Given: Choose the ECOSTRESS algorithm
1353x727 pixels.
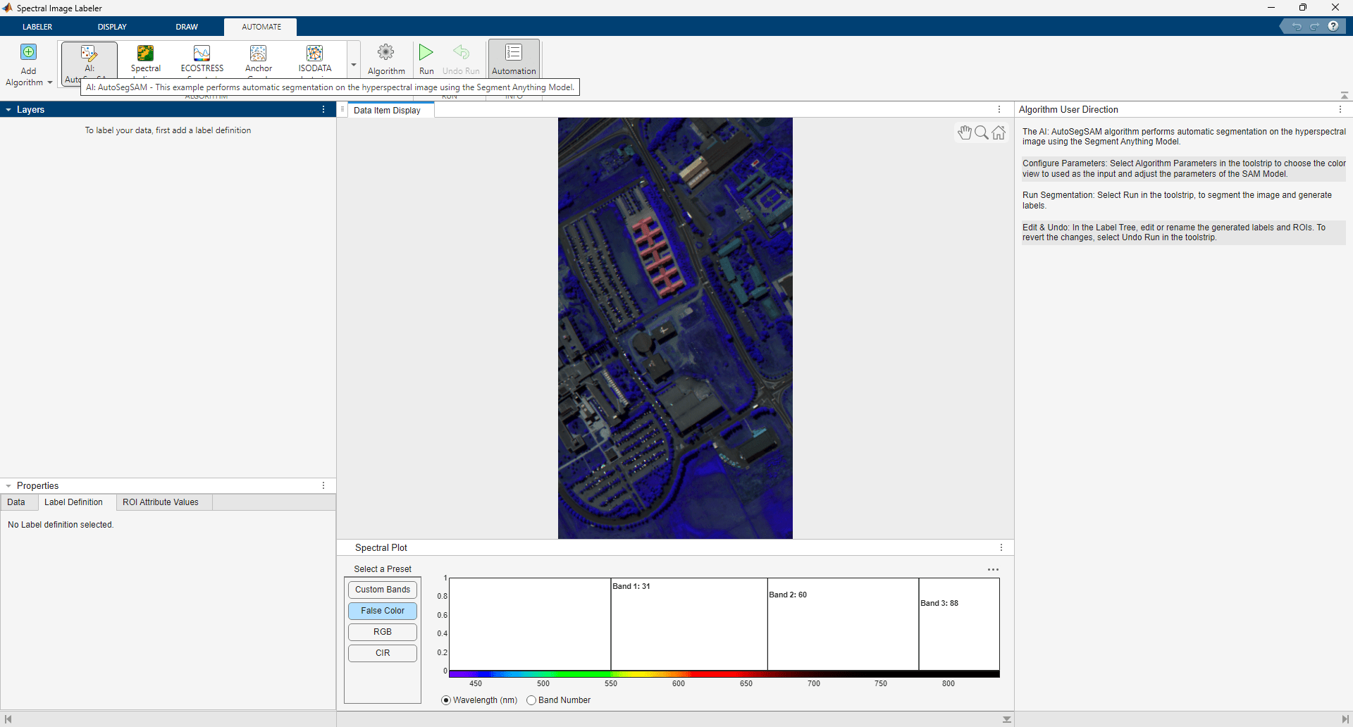Looking at the screenshot, I should [x=202, y=59].
